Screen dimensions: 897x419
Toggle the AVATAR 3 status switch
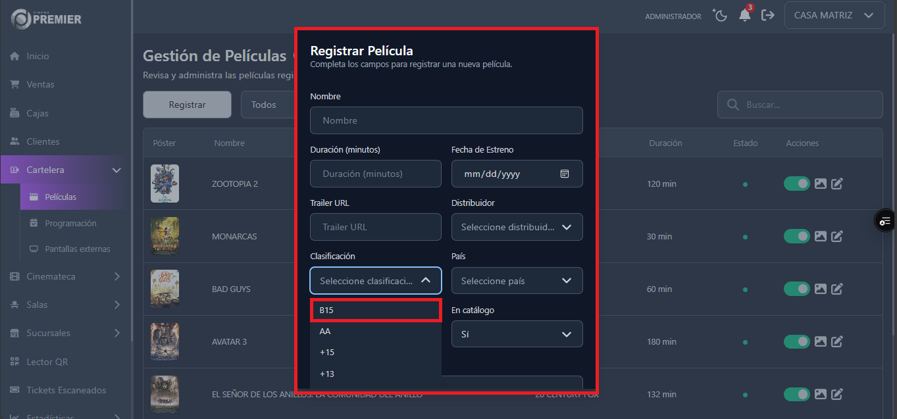point(796,341)
